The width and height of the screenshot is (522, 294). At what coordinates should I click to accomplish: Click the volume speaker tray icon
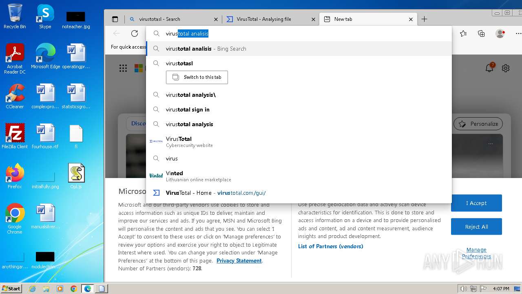(464, 289)
